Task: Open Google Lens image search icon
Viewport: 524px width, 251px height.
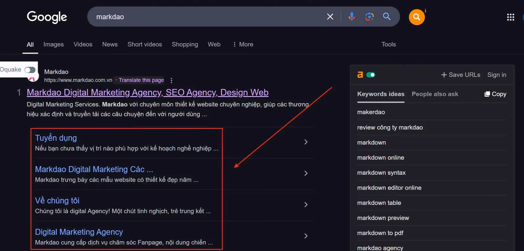Action: [x=369, y=17]
